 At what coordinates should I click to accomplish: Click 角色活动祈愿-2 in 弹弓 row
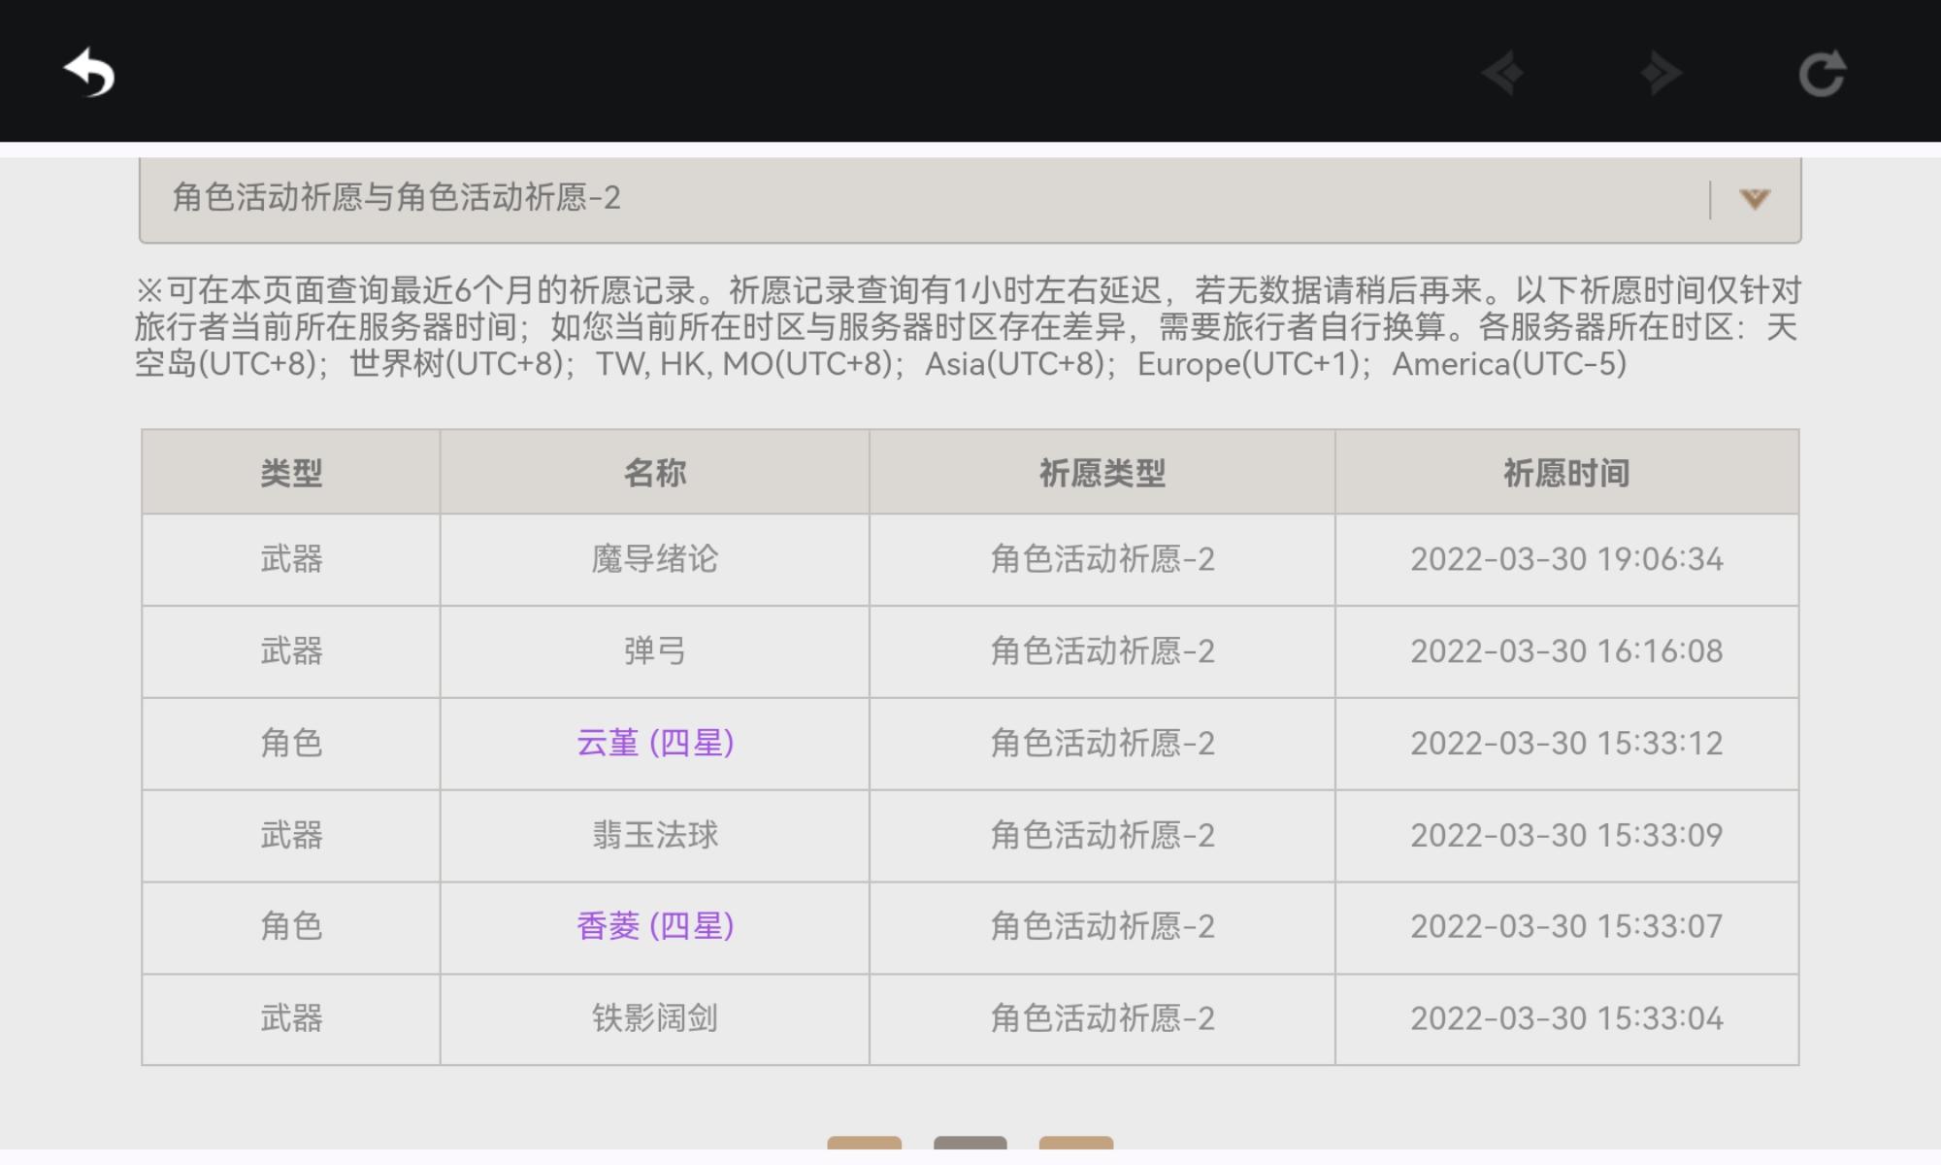coord(1102,650)
